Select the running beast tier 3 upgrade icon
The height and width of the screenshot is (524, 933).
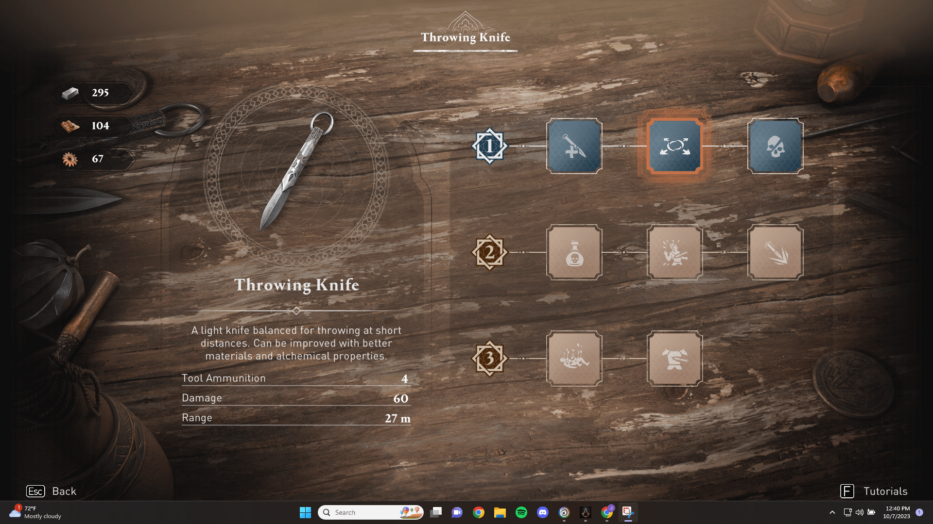675,357
